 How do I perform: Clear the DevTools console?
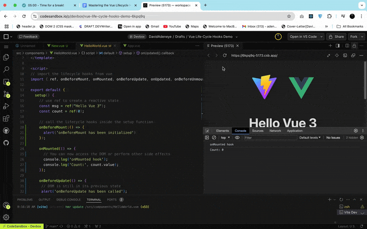pyautogui.click(x=214, y=138)
